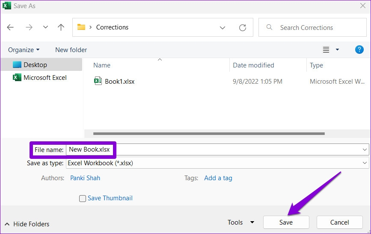Change the view layout icon
This screenshot has width=371, height=234.
coord(326,50)
